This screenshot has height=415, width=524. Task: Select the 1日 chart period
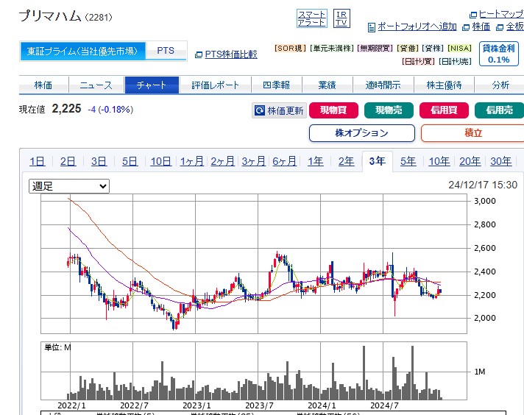coord(37,161)
